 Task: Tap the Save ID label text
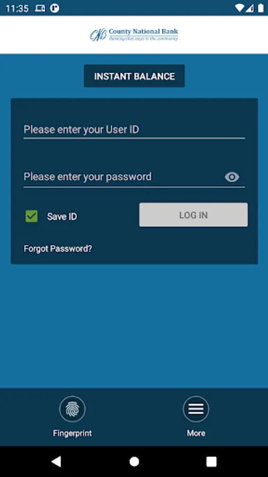coord(62,217)
